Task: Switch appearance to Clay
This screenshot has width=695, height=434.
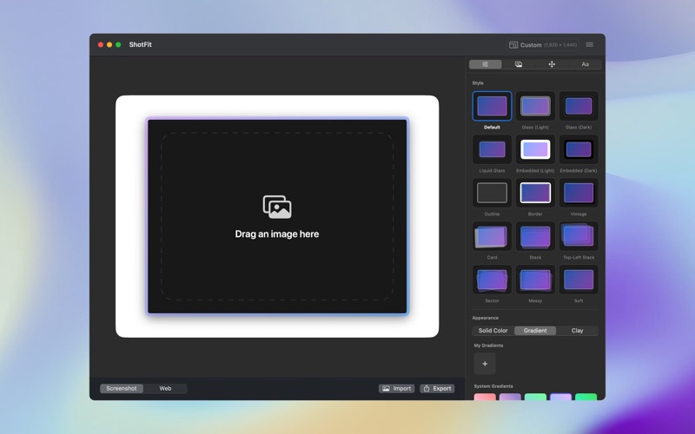Action: point(577,331)
